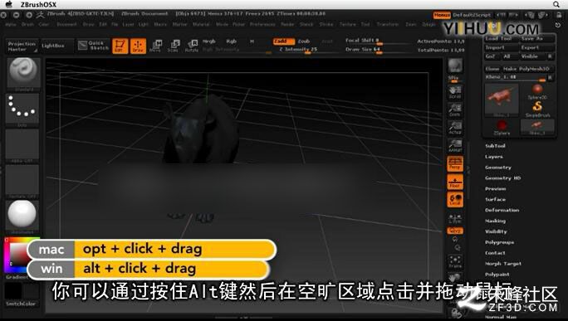Click the Make PolyMesh3D button
Viewport: 568px width, 321px height.
[x=528, y=69]
